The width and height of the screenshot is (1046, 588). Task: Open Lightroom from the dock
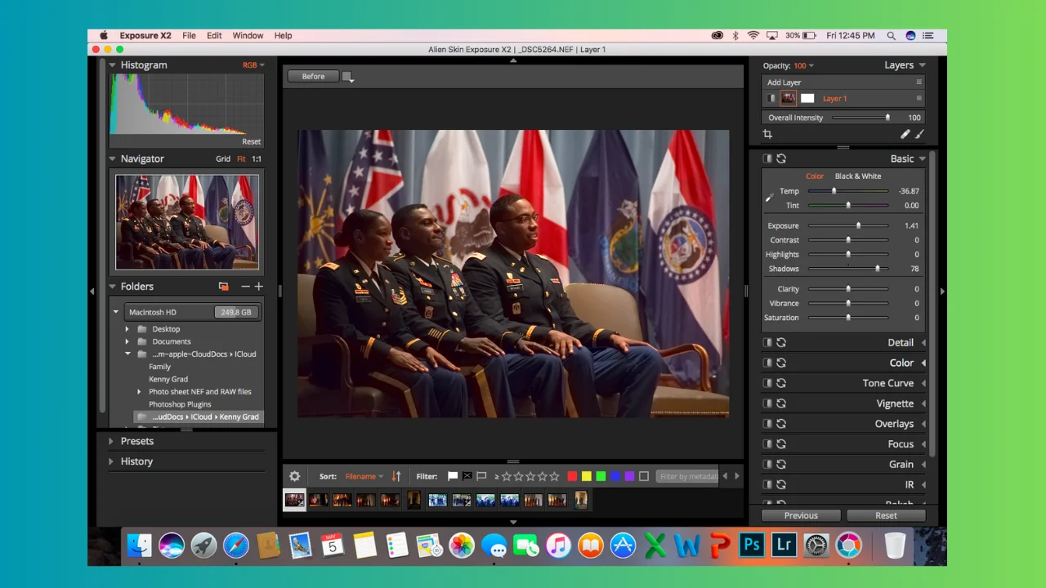point(784,545)
